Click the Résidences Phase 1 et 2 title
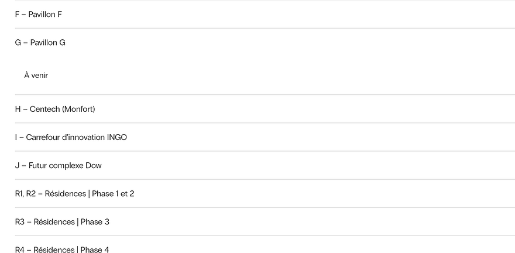Screen dimensions: 515x253 (x=90, y=193)
